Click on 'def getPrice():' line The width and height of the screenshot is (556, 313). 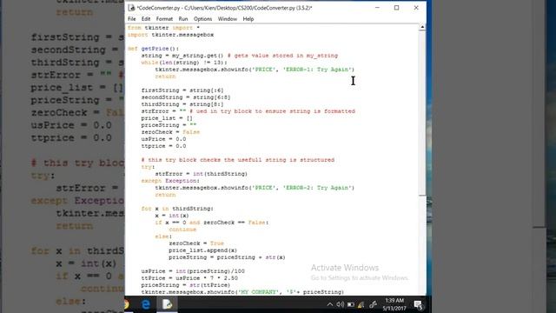tap(153, 49)
